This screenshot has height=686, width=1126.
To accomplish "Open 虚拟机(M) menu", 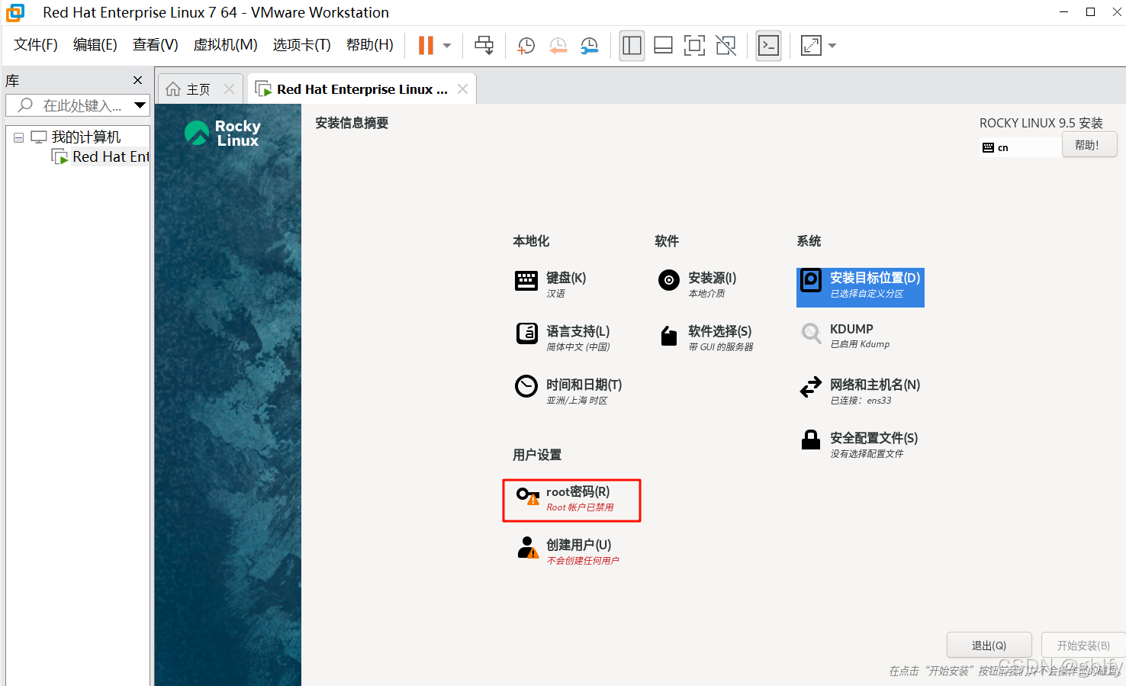I will click(x=226, y=45).
